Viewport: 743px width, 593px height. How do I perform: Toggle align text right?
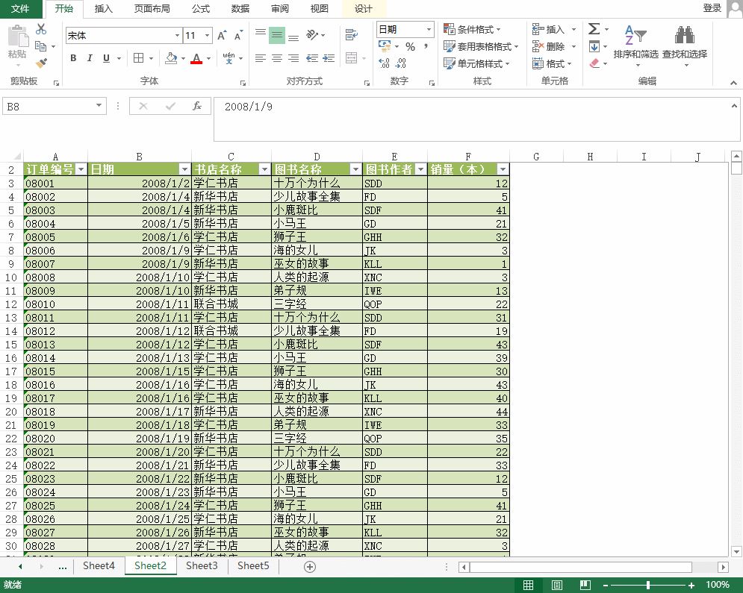tap(293, 58)
